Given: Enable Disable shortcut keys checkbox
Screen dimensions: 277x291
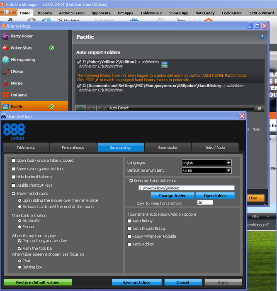Looking at the screenshot, I should coord(13,185).
